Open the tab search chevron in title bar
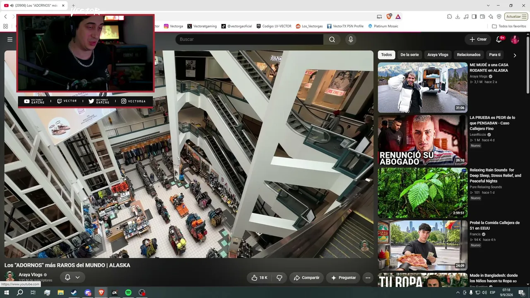This screenshot has height=298, width=530. click(488, 5)
